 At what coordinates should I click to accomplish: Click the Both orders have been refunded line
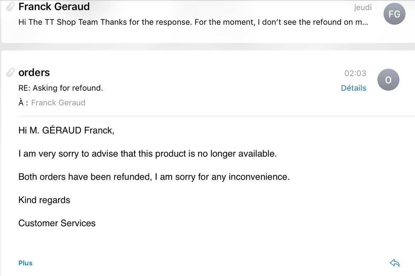(154, 177)
